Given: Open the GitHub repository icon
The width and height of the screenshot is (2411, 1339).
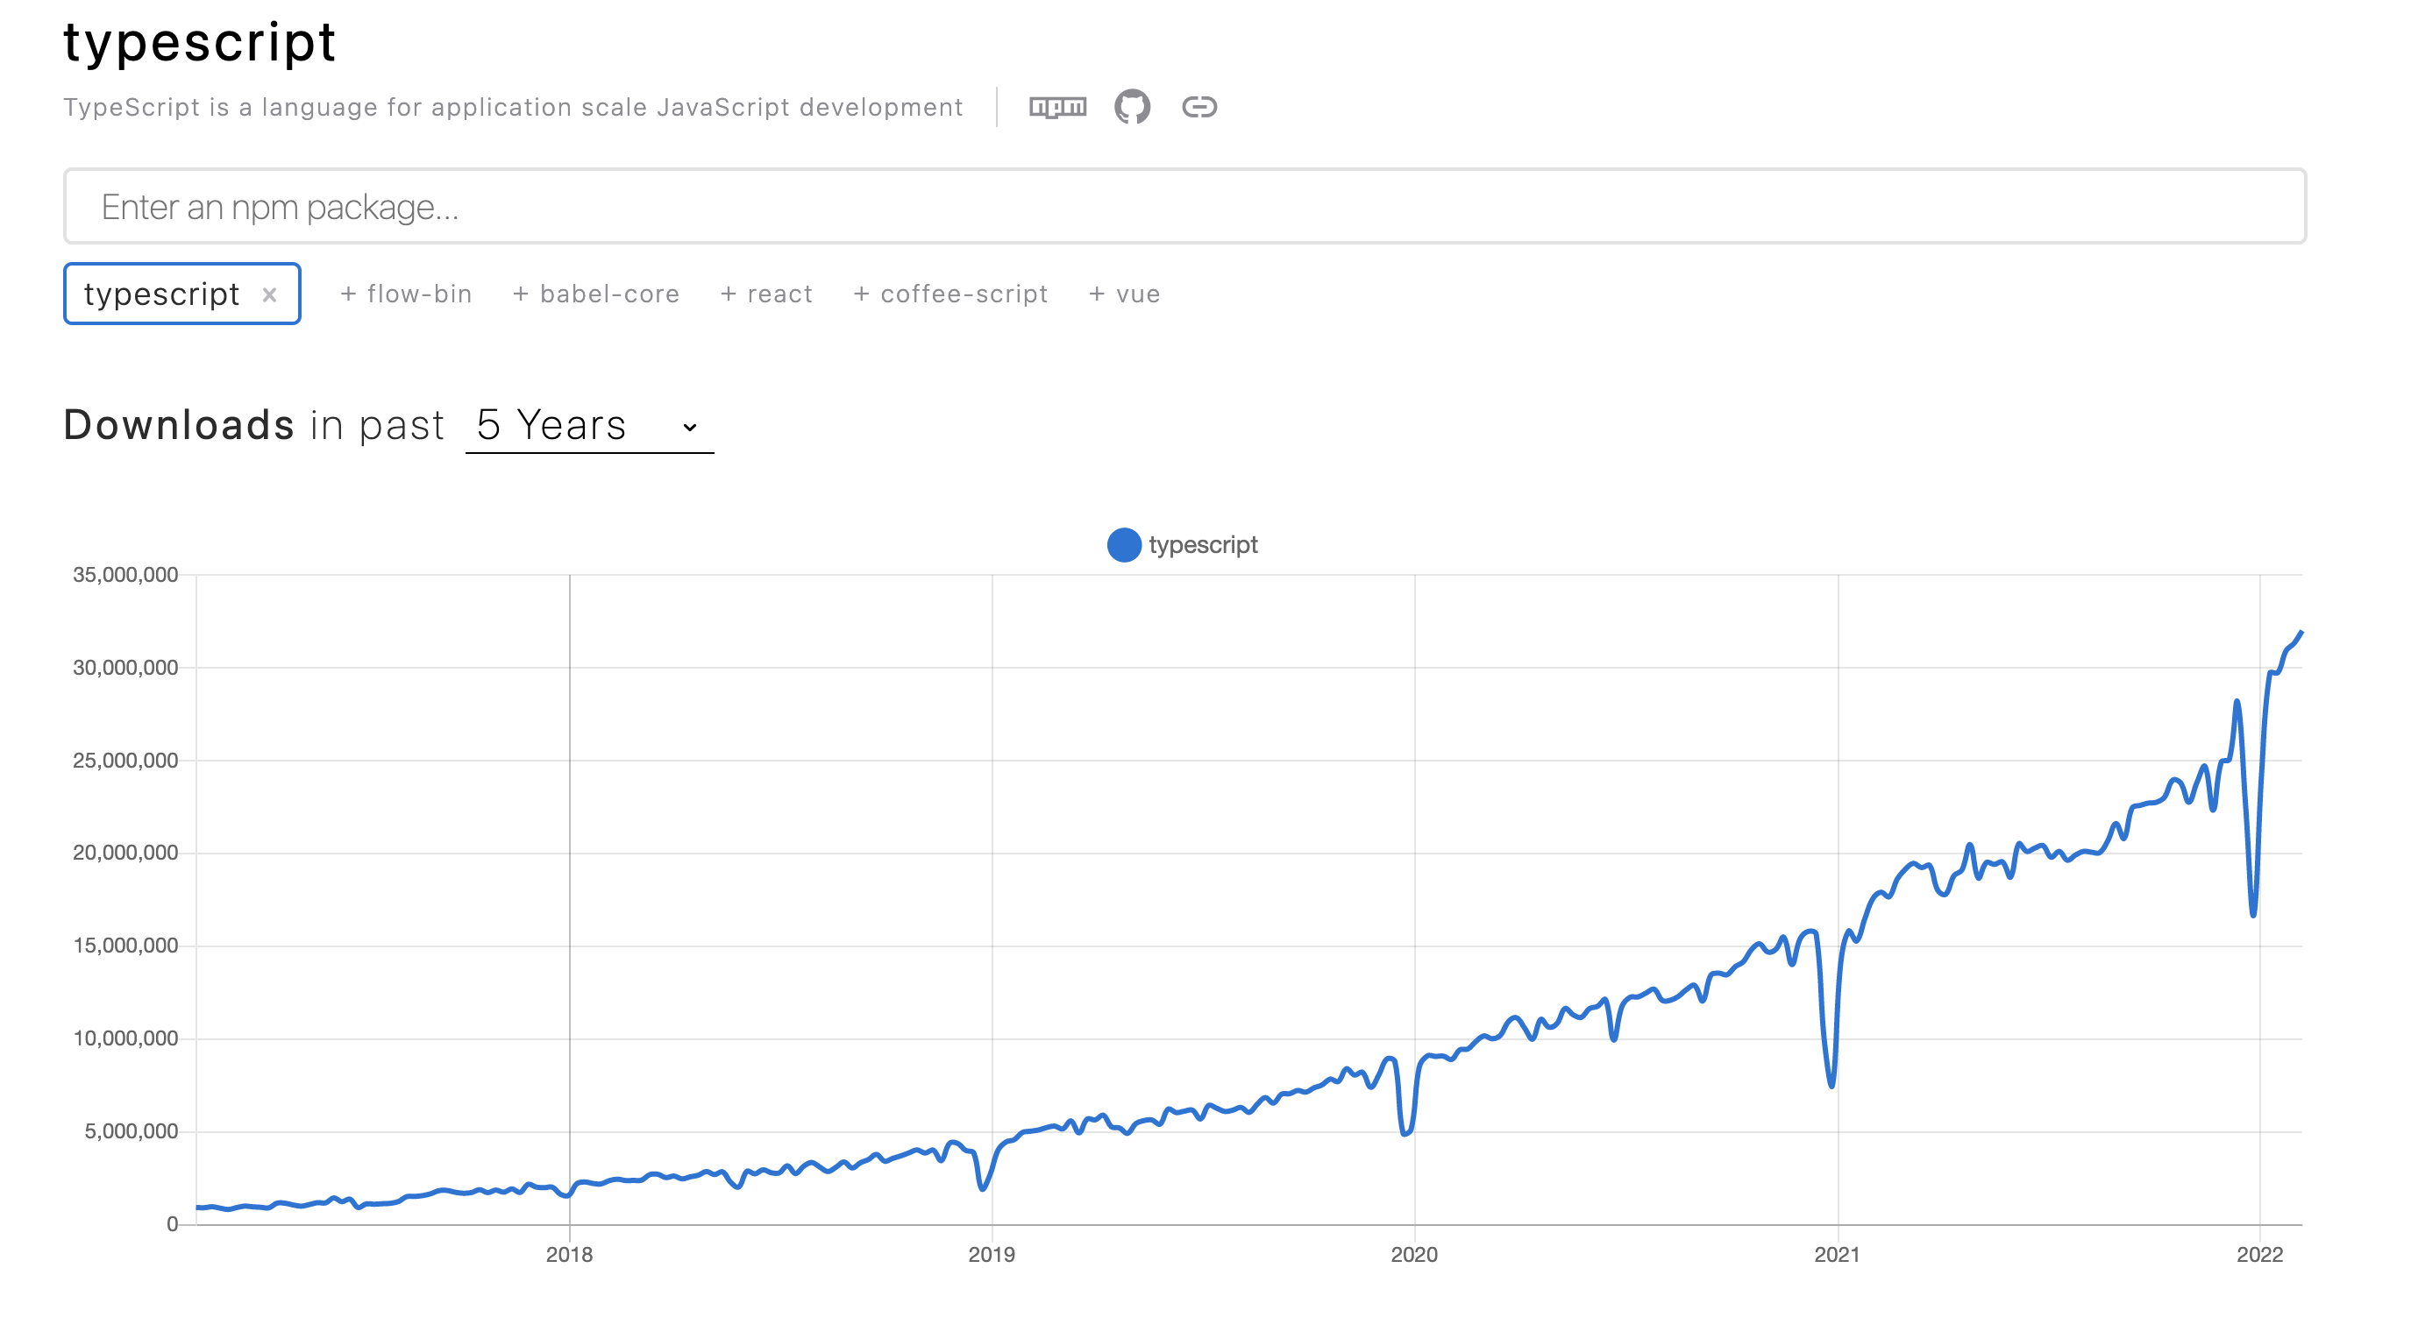Looking at the screenshot, I should 1132,107.
